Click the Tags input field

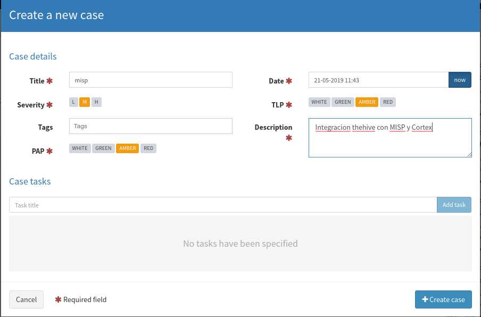coord(150,126)
